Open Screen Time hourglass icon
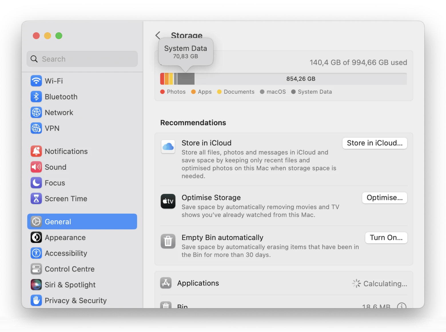Image resolution: width=446 pixels, height=332 pixels. pyautogui.click(x=36, y=199)
